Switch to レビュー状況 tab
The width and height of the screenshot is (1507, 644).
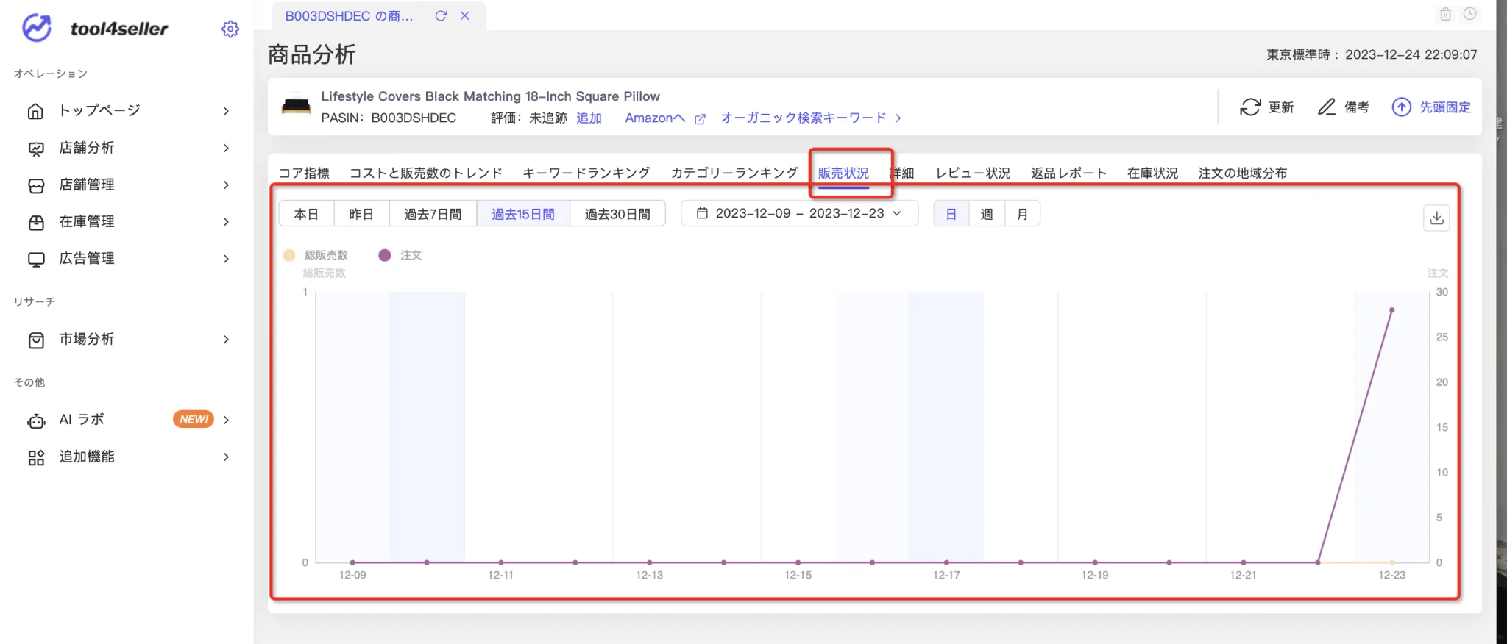[x=973, y=173]
